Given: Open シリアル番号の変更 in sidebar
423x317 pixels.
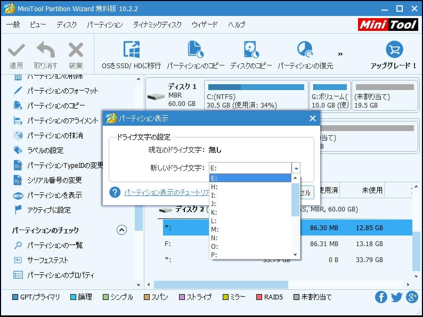Looking at the screenshot, I should (x=47, y=180).
